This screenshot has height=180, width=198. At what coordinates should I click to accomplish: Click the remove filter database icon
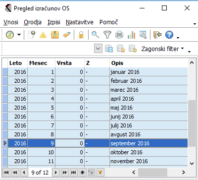tap(121, 49)
